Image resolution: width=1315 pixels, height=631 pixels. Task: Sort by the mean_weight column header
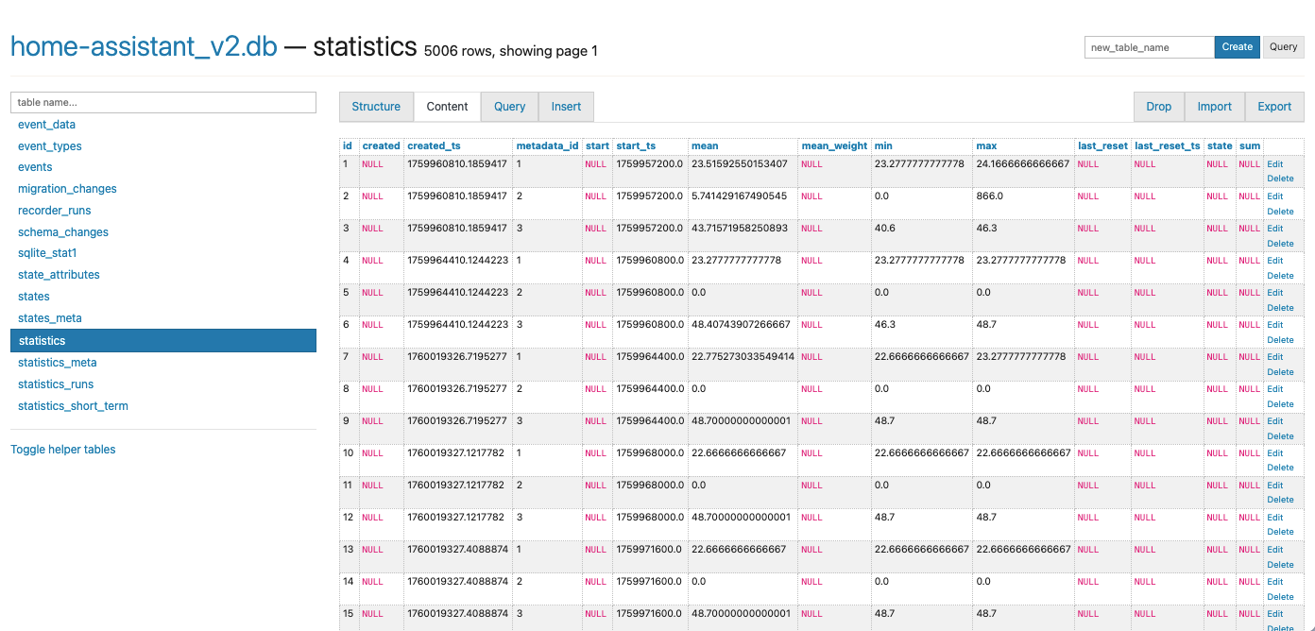coord(834,146)
